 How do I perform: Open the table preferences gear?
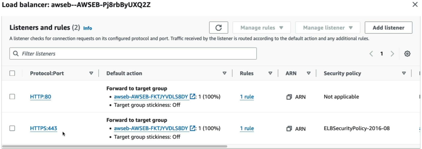tap(407, 54)
